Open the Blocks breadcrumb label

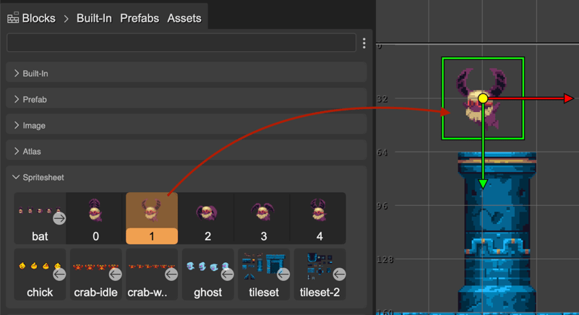38,18
